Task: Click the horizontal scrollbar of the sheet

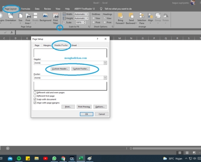Action: (x=166, y=149)
